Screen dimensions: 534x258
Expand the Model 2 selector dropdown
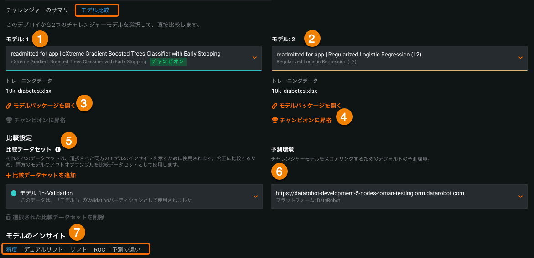point(520,58)
